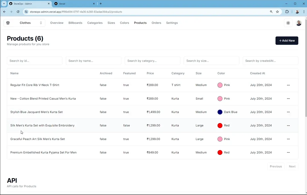Toggle the light/dark theme sun icon
307x195 pixels.
tap(288, 23)
